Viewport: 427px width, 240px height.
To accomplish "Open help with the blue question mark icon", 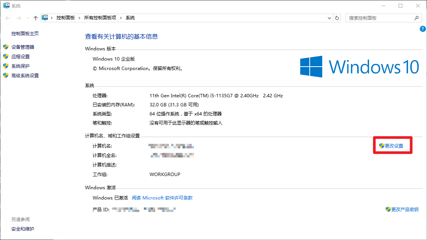I will (422, 29).
